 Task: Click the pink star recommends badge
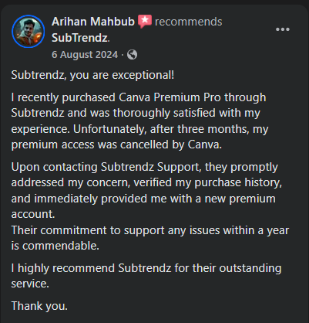[145, 21]
